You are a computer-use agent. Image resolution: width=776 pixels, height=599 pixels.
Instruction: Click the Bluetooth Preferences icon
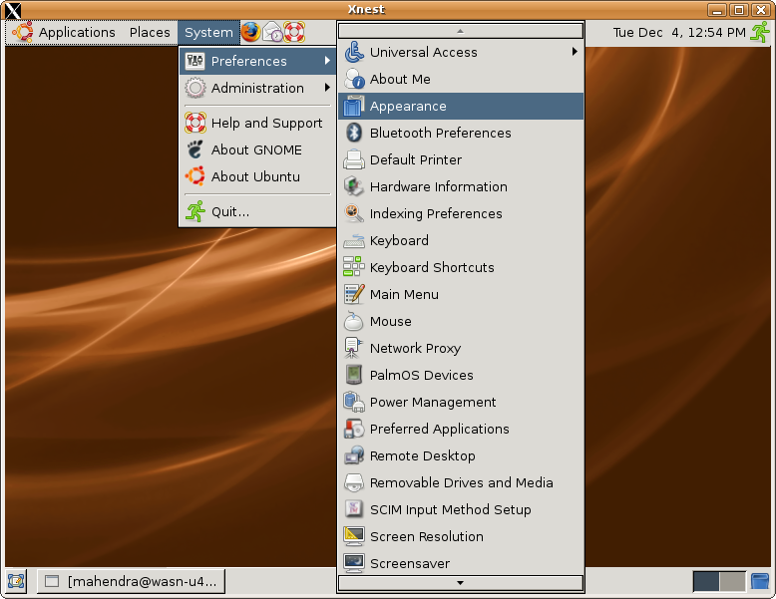tap(354, 133)
